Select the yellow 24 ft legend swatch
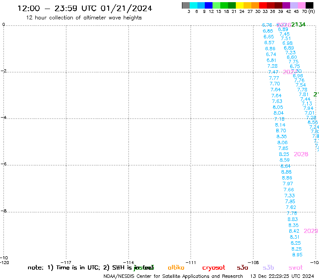This screenshot has width=319, height=280. 240,5
